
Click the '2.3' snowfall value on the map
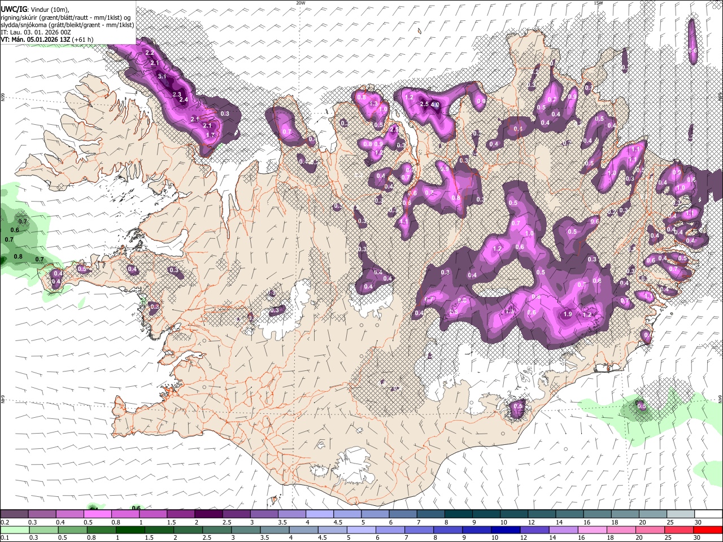click(x=177, y=94)
